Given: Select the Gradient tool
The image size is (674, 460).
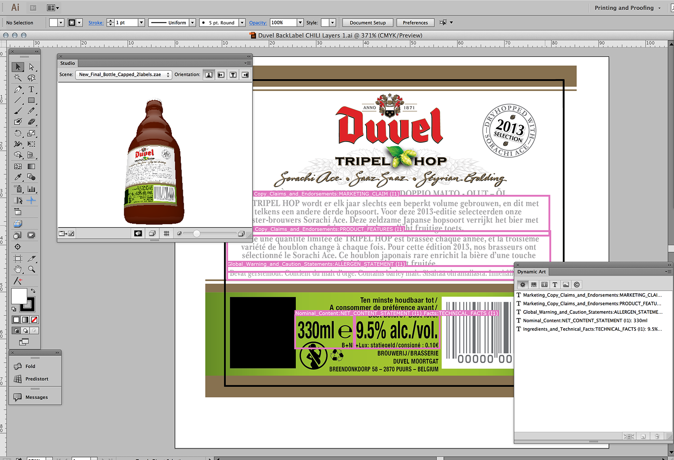Looking at the screenshot, I should point(32,166).
